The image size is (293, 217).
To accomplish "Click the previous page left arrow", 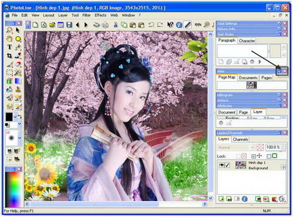I will [77, 25].
